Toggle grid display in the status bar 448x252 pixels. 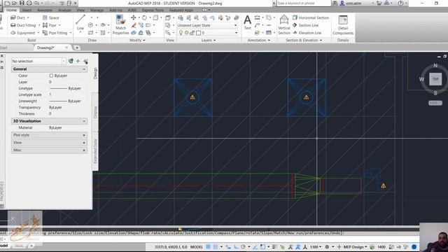point(209,247)
